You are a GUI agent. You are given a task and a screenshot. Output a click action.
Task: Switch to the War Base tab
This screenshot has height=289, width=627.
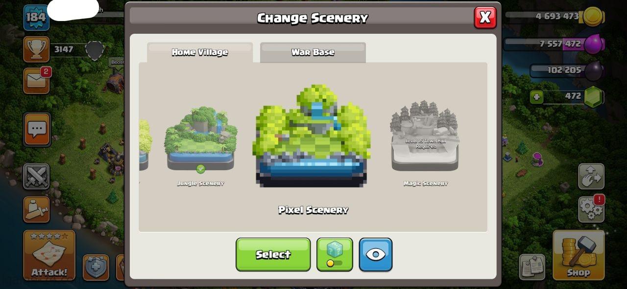313,52
